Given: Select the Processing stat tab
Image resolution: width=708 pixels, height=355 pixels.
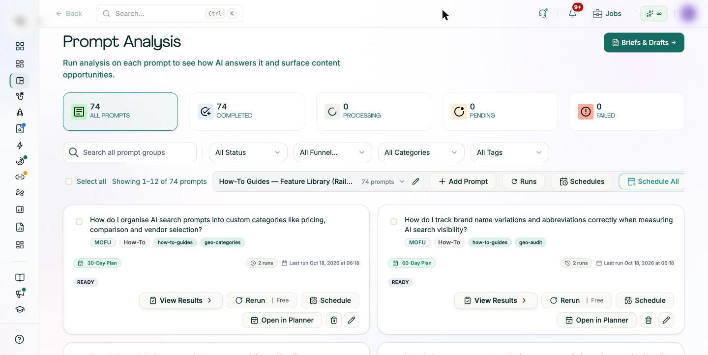Looking at the screenshot, I should pos(374,112).
